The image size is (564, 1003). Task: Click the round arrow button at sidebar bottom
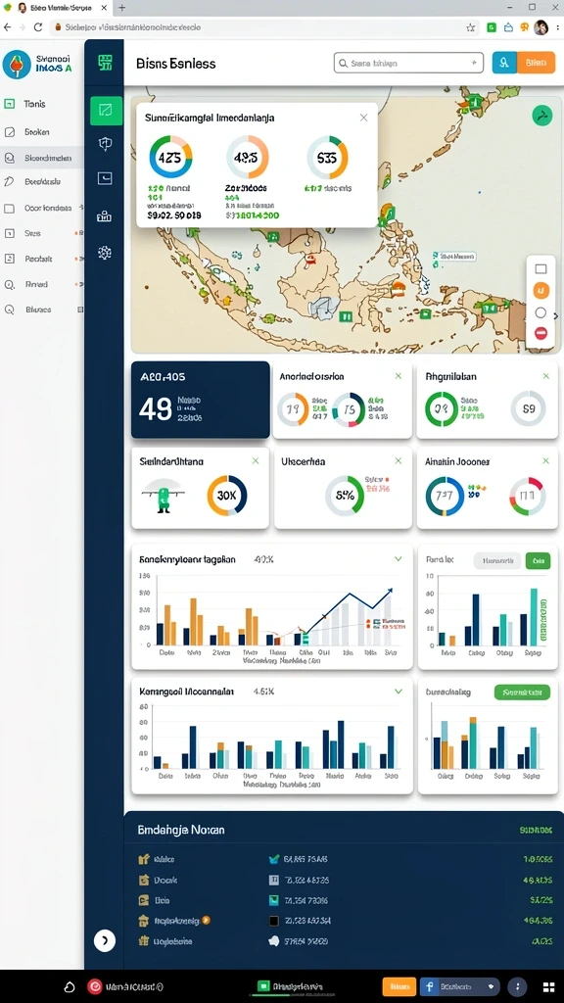click(x=105, y=939)
